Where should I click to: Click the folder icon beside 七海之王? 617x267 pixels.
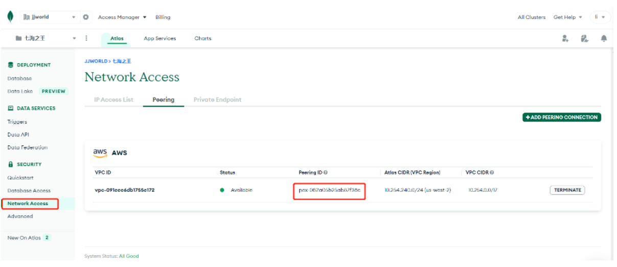(19, 38)
